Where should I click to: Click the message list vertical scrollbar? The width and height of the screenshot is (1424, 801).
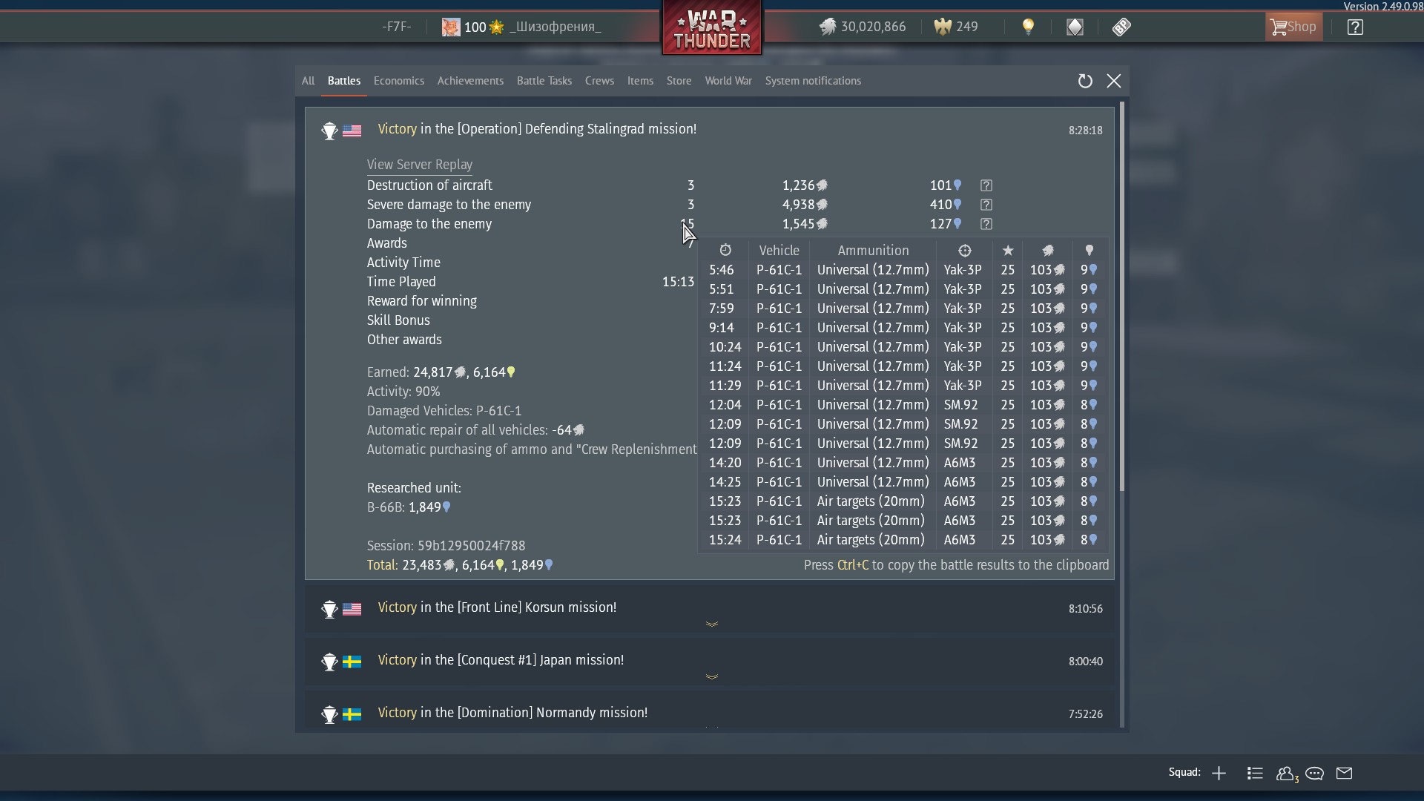point(1122,297)
